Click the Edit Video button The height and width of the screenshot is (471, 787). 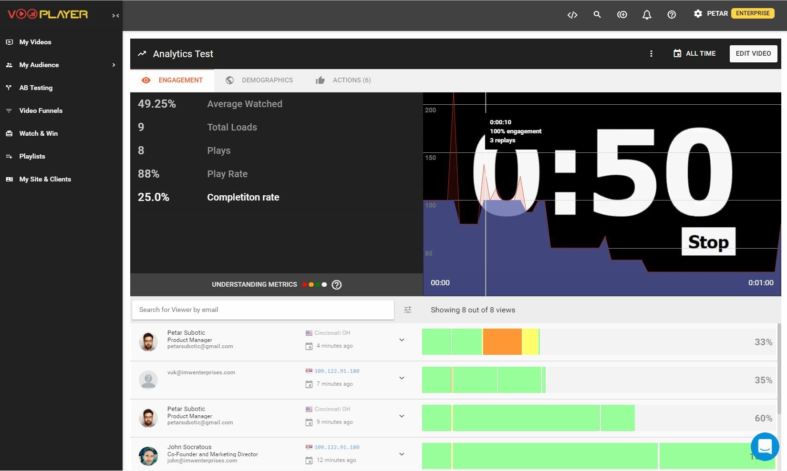753,54
